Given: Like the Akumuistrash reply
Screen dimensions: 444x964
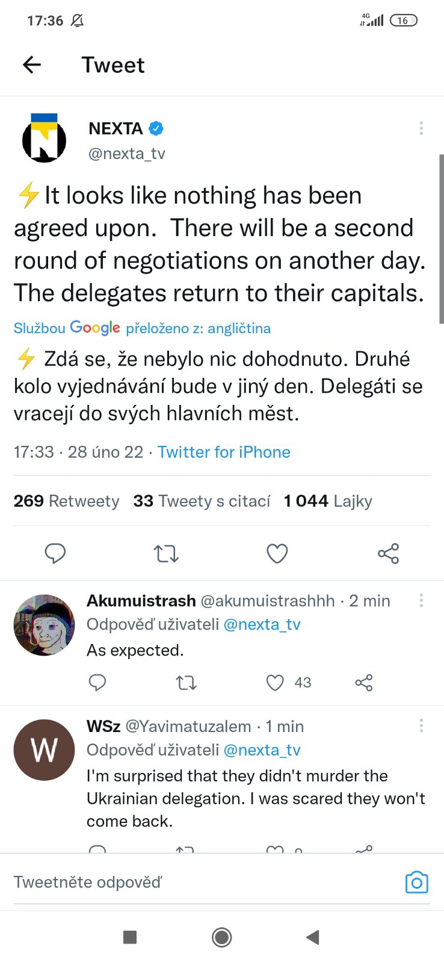Looking at the screenshot, I should click(x=275, y=683).
